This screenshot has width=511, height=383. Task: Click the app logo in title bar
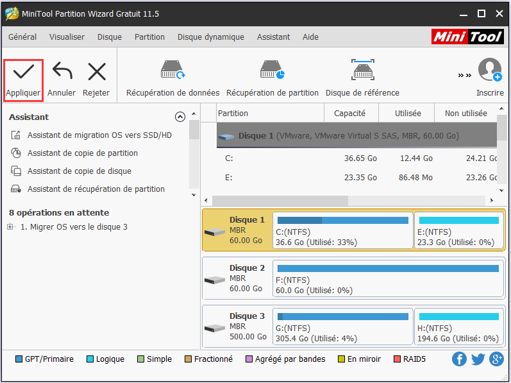(x=12, y=13)
